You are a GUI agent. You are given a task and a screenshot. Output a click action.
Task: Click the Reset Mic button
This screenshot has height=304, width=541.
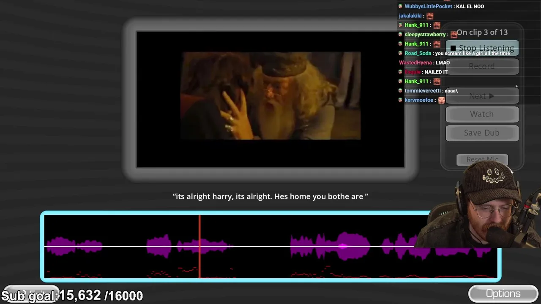(x=482, y=160)
